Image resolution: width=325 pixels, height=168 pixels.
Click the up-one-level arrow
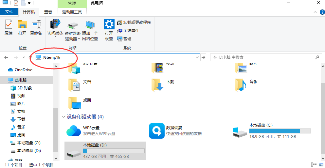click(x=30, y=57)
